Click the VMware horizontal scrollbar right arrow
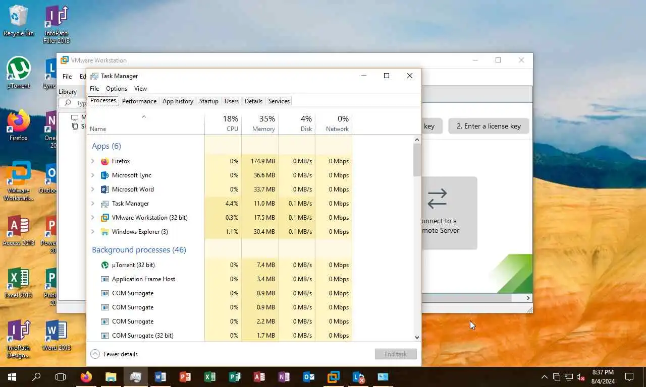 coord(528,298)
